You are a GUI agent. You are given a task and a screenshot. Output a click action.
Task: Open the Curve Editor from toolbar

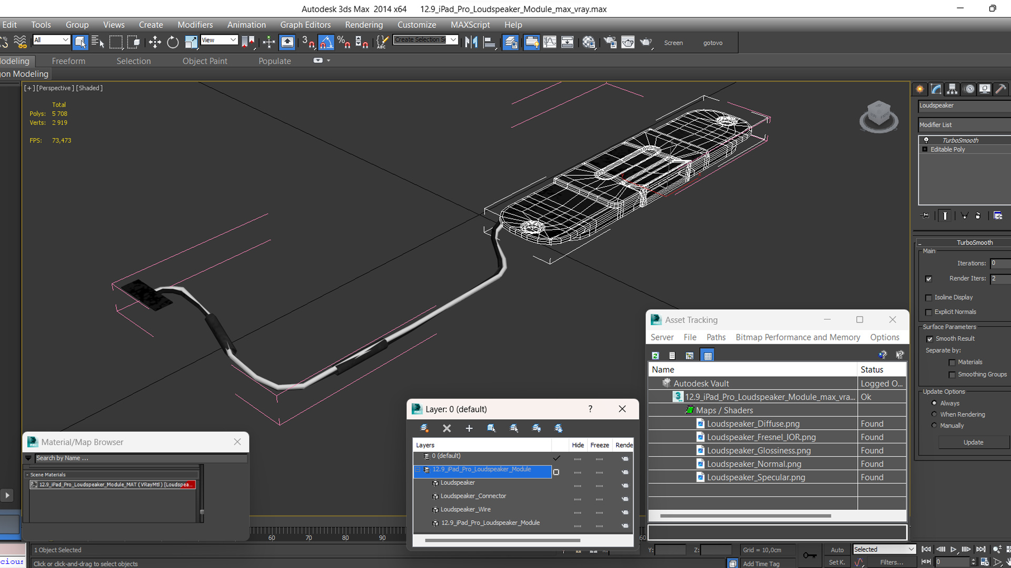pyautogui.click(x=549, y=42)
